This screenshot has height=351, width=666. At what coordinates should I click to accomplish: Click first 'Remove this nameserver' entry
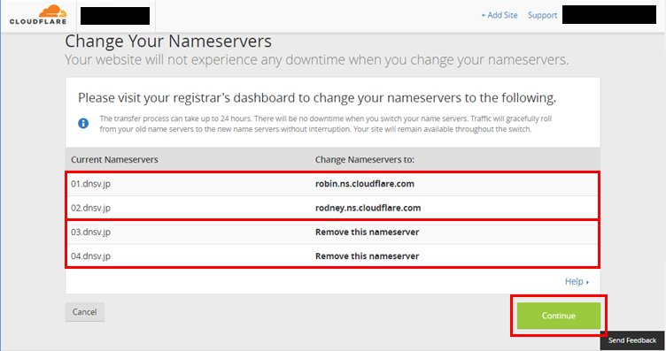point(367,233)
